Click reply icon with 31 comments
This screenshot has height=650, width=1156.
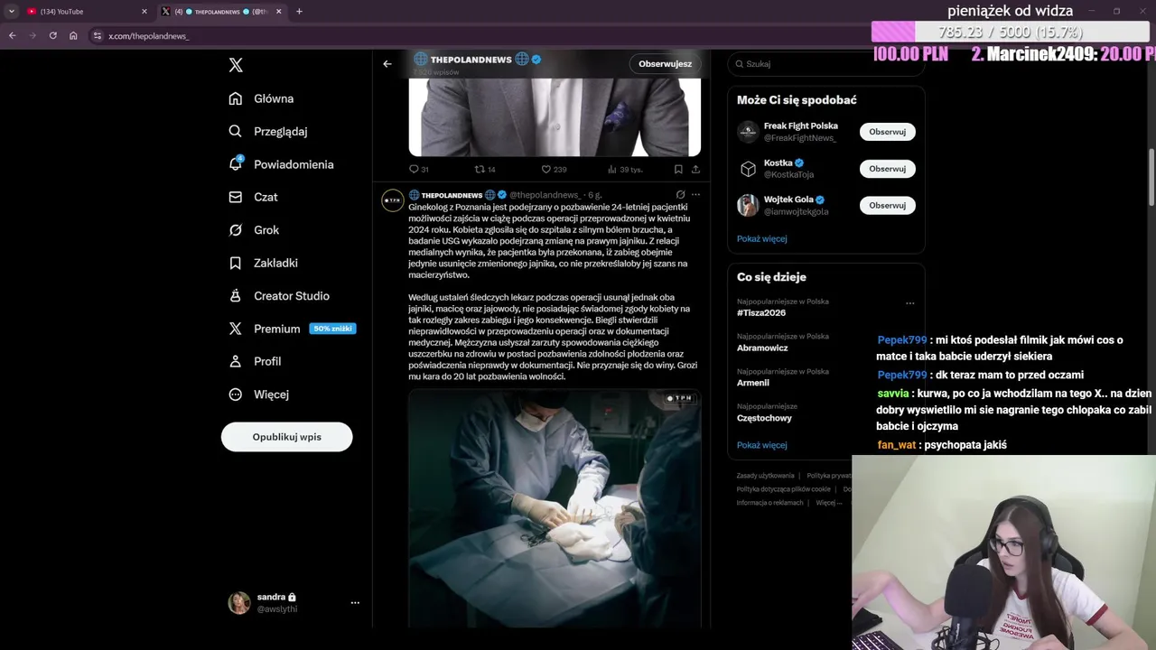419,169
